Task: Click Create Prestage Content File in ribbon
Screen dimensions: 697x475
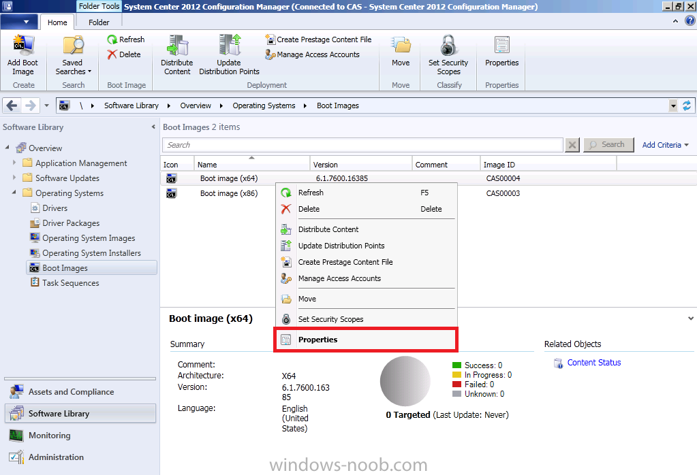Action: point(318,39)
